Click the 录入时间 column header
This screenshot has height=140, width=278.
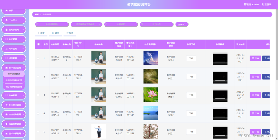240,45
